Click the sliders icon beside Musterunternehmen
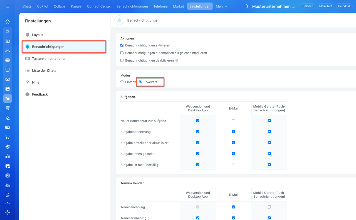Viewport: 356px width, 220px height. (294, 6)
